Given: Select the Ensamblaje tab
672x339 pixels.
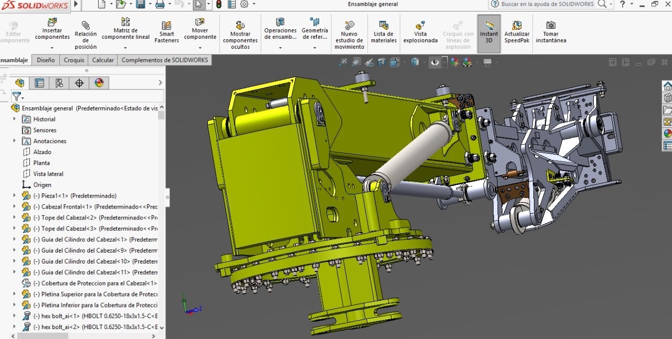Looking at the screenshot, I should click(x=14, y=60).
